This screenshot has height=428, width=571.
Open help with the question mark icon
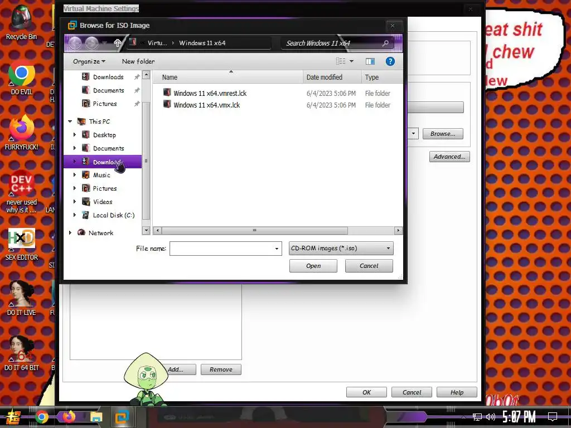(x=390, y=61)
